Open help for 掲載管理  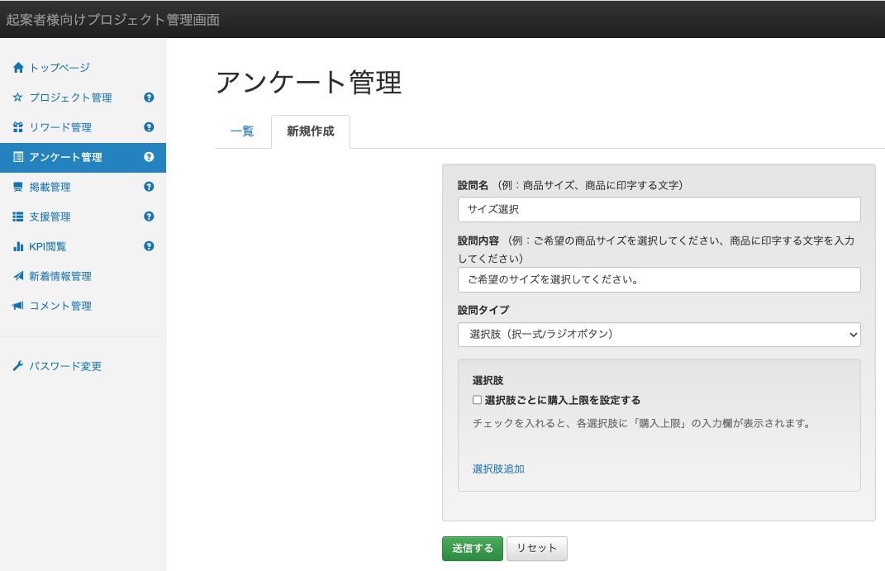[149, 187]
